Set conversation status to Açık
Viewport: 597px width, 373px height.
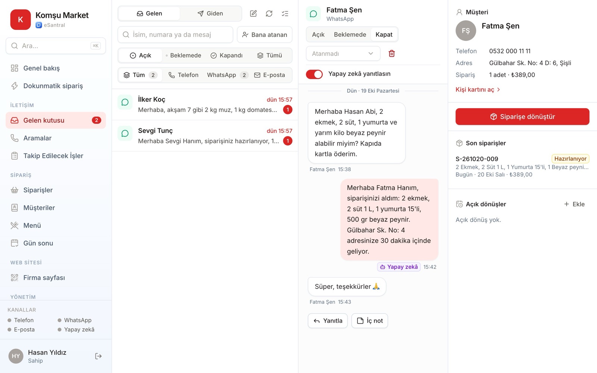click(x=318, y=34)
